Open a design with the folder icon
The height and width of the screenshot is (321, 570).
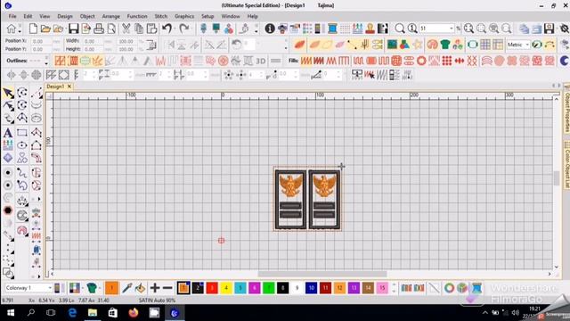click(x=45, y=29)
